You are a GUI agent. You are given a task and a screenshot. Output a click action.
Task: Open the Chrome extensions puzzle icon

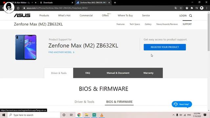[x=192, y=8]
